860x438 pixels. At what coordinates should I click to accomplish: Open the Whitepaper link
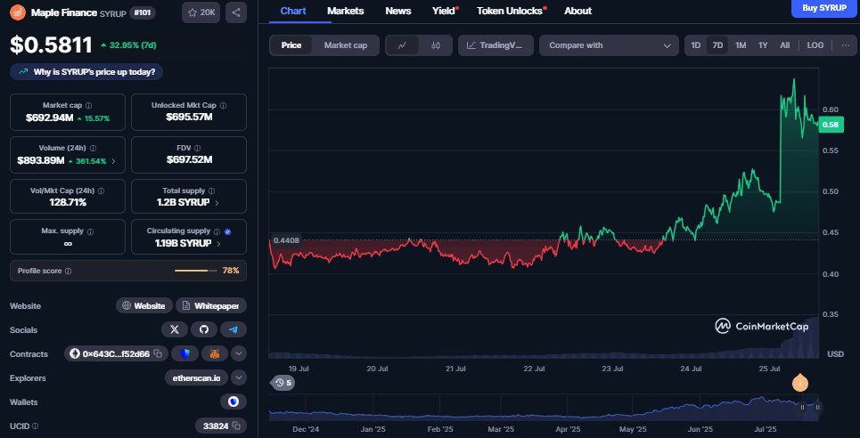211,306
